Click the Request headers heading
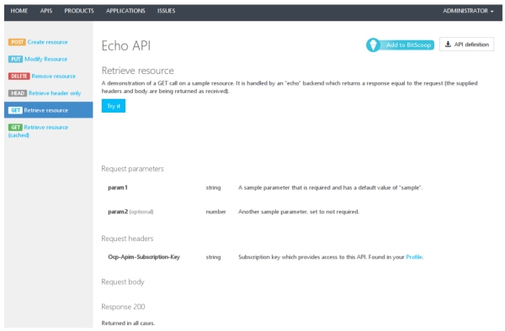 click(x=127, y=239)
